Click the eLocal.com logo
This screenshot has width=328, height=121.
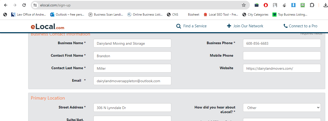pos(47,26)
